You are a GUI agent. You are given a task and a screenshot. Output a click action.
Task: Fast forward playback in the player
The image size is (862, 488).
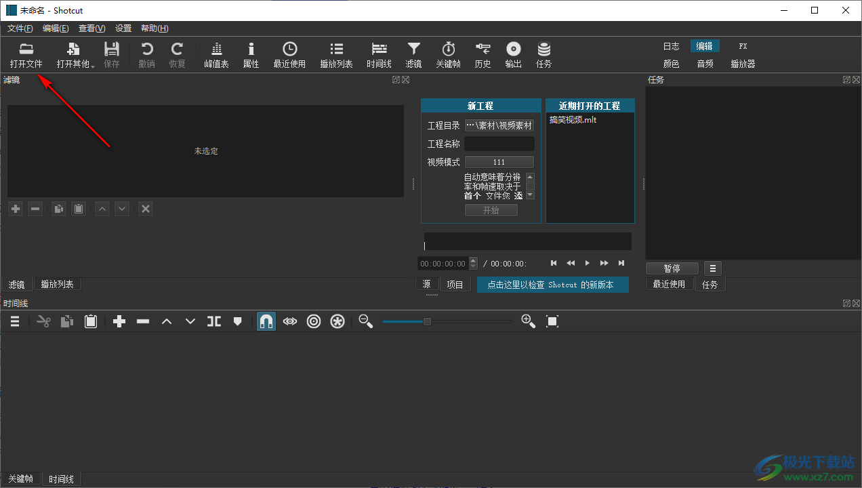604,263
